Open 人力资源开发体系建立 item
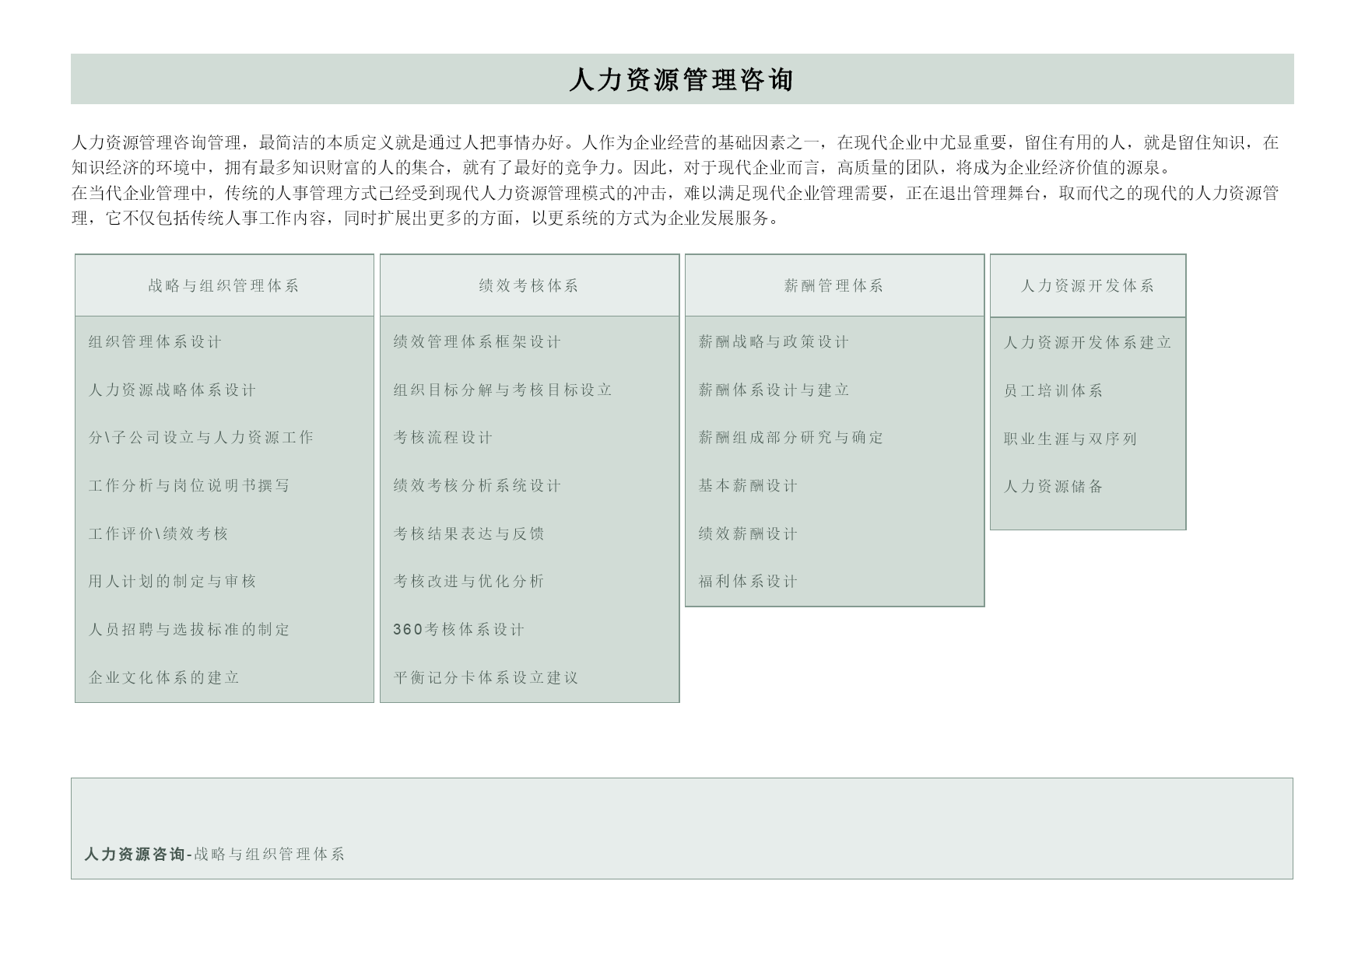 pyautogui.click(x=1087, y=343)
